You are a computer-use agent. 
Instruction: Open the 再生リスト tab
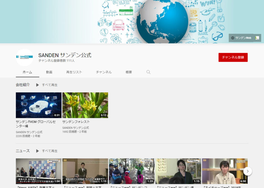tap(74, 72)
